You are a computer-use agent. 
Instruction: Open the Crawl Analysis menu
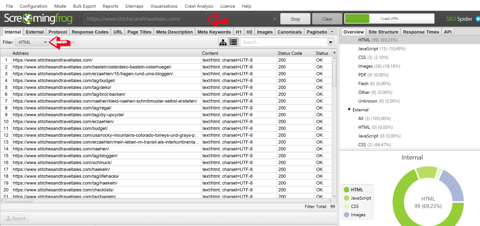199,6
